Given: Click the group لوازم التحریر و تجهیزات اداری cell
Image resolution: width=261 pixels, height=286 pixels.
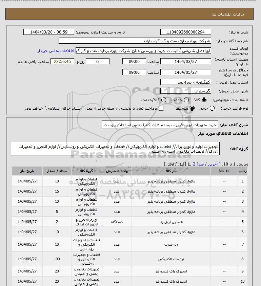Looking at the screenshot, I should click(x=86, y=222).
